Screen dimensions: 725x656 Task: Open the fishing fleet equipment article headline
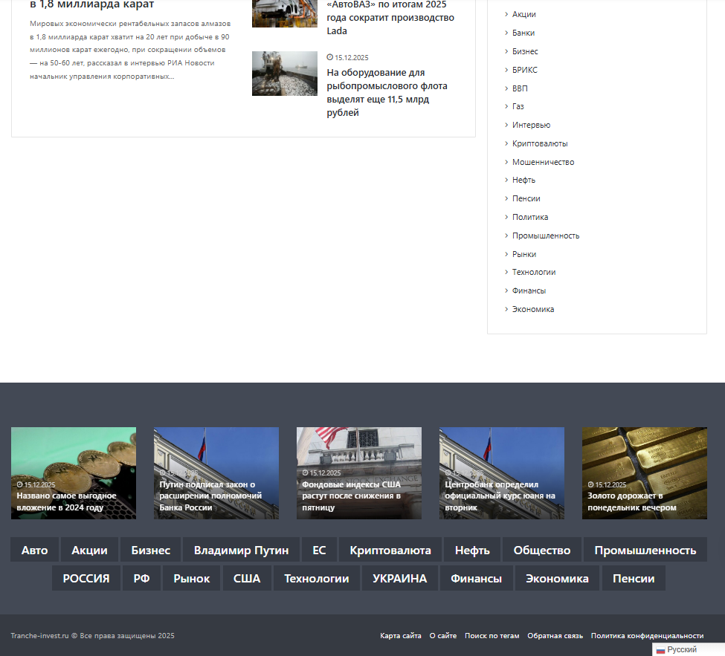point(387,92)
